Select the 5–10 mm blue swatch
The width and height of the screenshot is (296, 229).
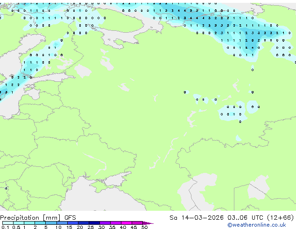51,223
